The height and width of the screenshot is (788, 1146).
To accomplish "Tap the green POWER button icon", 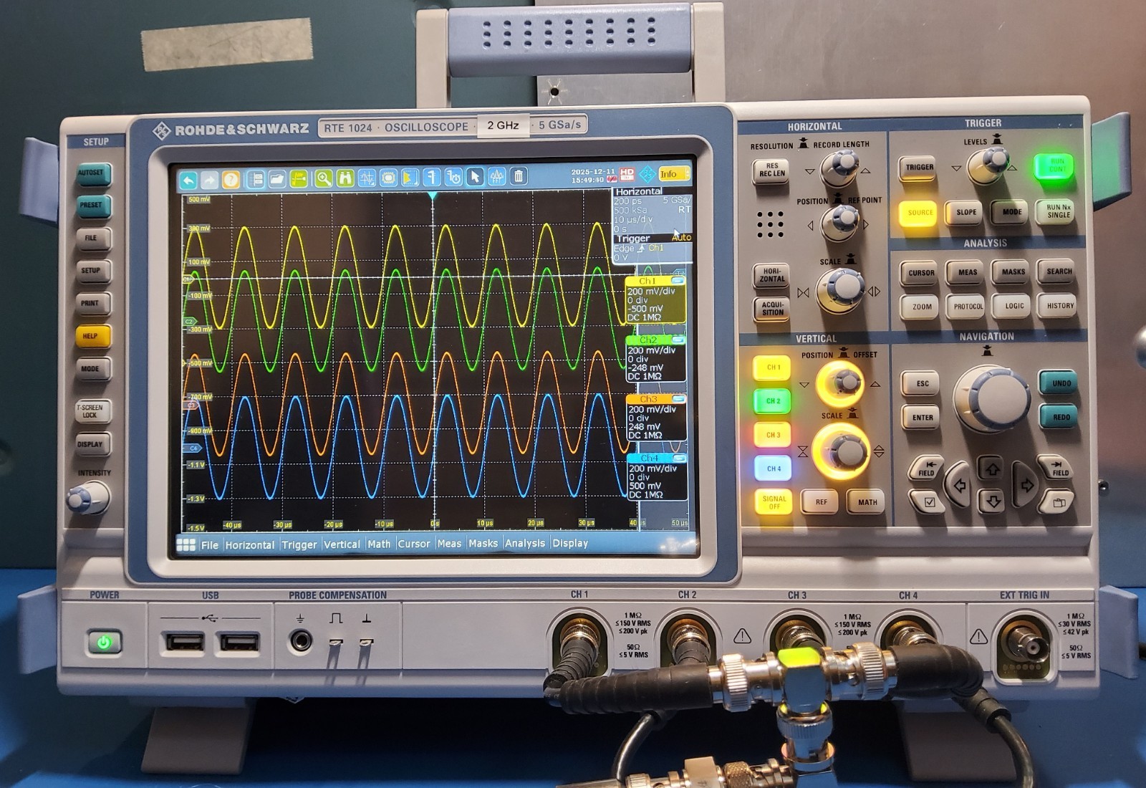I will [x=105, y=643].
